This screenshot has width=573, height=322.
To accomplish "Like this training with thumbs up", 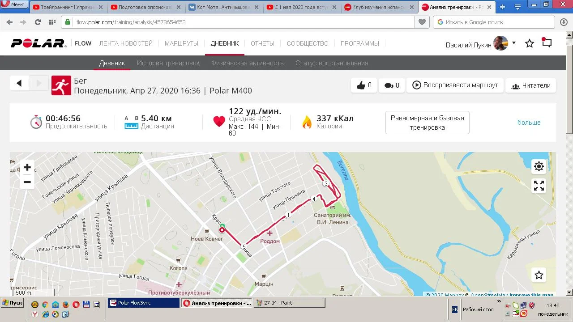I will tap(364, 85).
